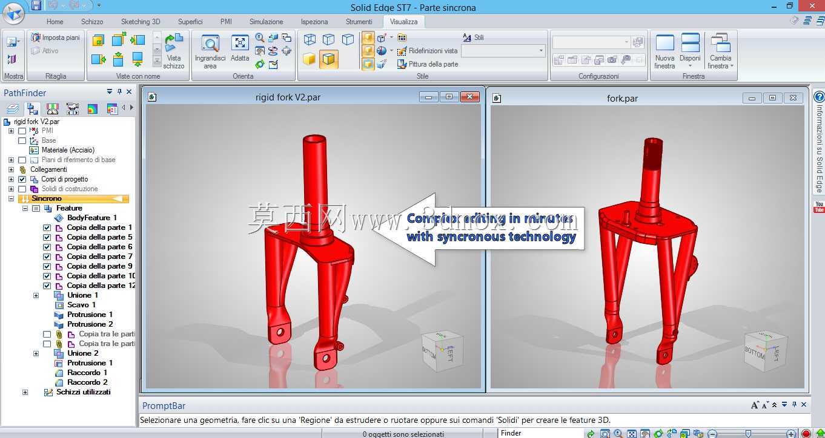Click the Imposta piani clipping button
Screen dimensions: 825x438
[x=56, y=38]
